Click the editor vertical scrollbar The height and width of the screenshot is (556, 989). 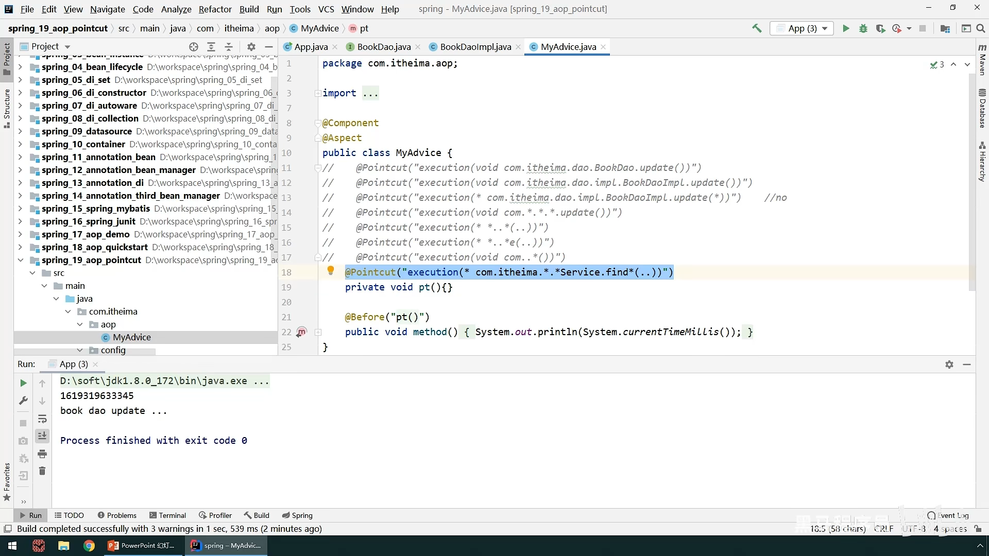coord(971,180)
